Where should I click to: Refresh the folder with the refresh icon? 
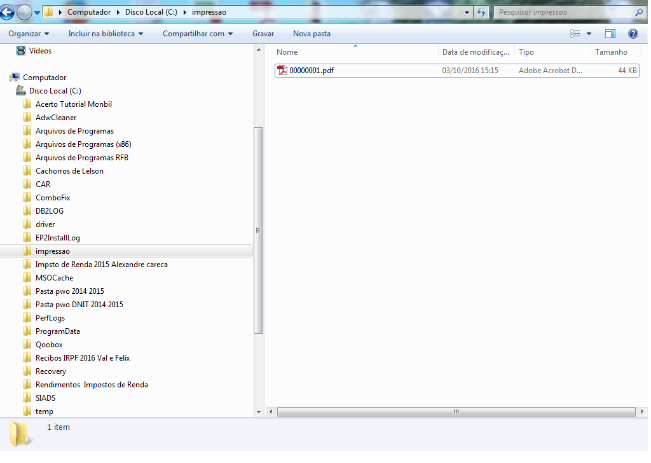[482, 13]
